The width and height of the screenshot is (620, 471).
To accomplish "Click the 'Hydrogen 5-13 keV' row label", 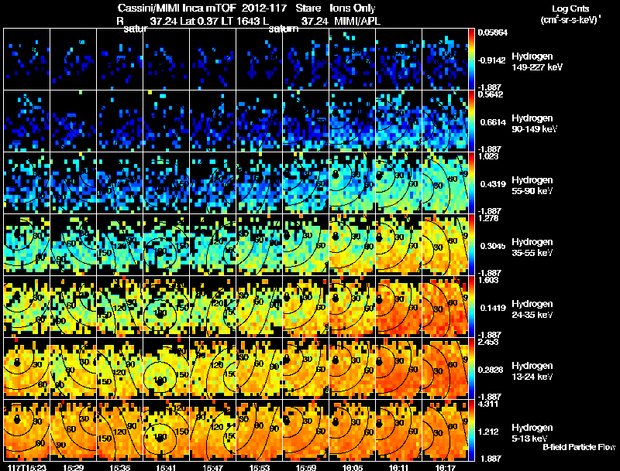I will pos(532,433).
